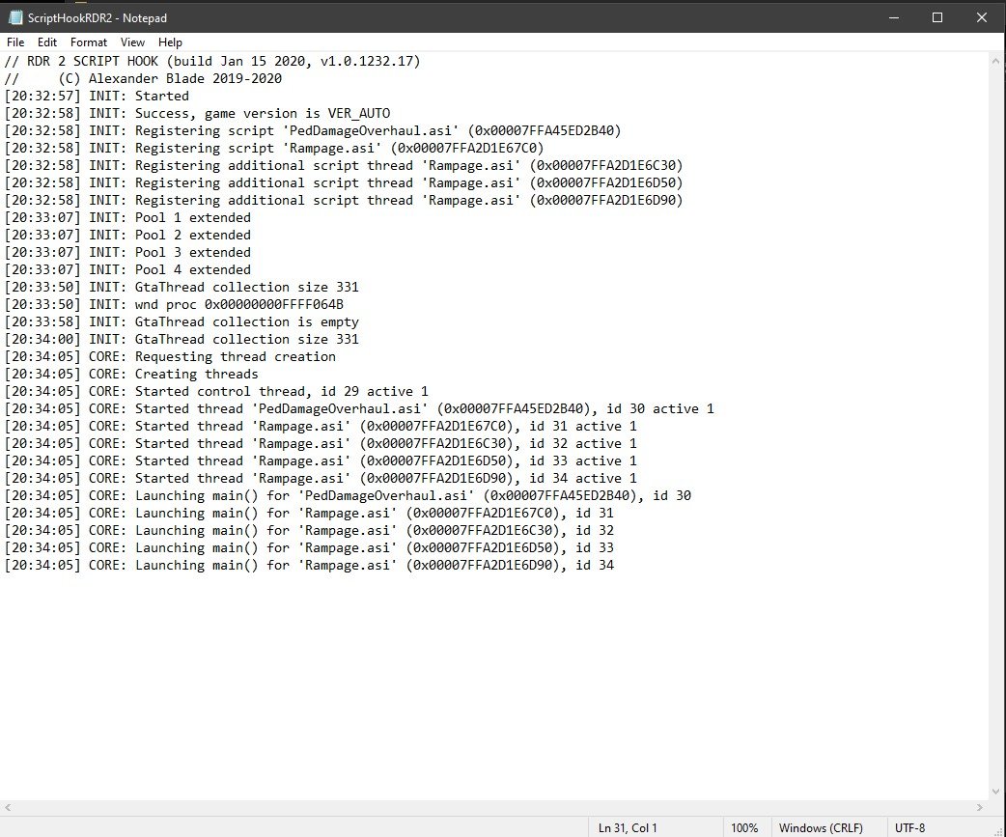Click the 'Ln 31, Col 1' status indicator

628,827
